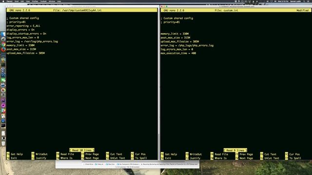Click 'Read 9 lines' status in right nano
This screenshot has width=312, height=175.
(235, 150)
